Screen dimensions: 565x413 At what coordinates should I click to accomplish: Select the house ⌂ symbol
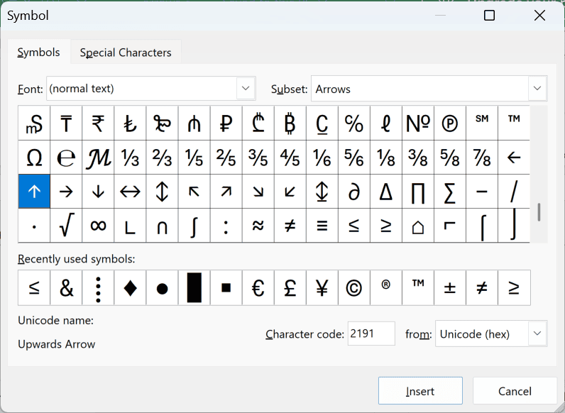tap(418, 225)
